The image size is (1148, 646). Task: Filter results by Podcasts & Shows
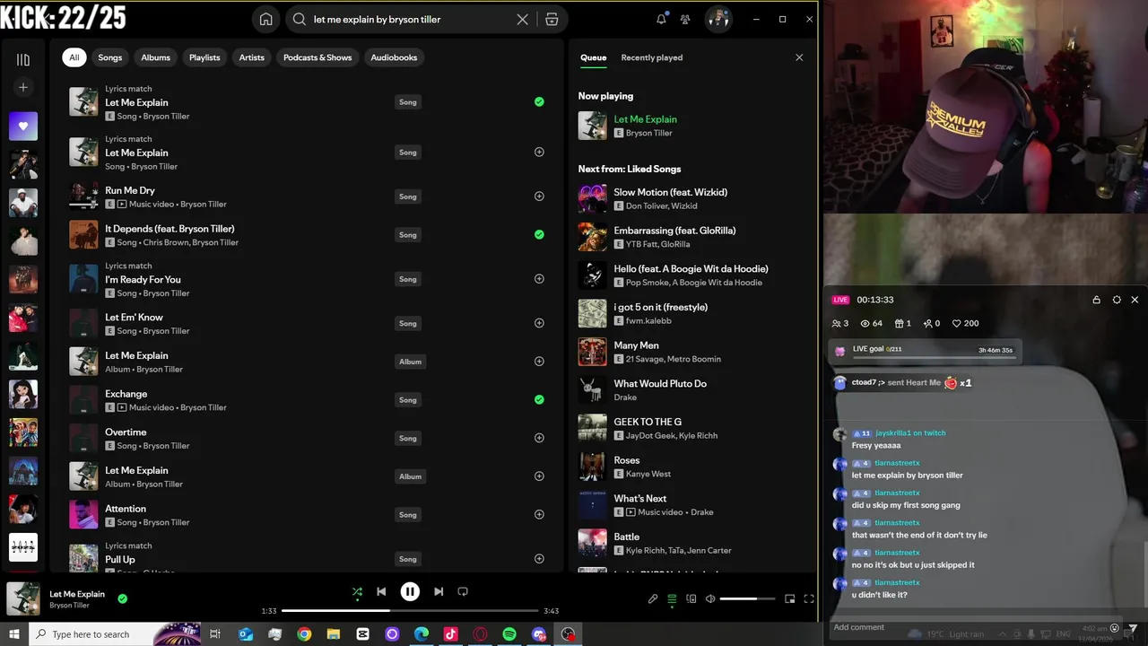point(317,57)
